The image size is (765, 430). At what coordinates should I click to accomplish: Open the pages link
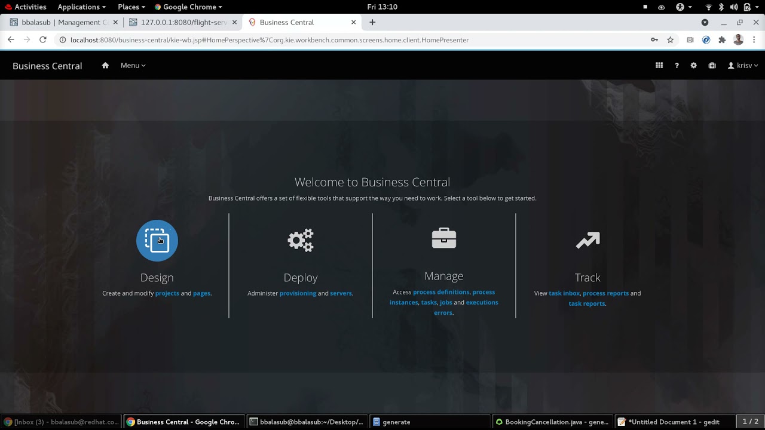pos(201,293)
